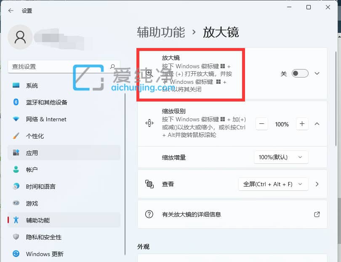
Task: Select 时间和语言 in sidebar
Action: [17, 186]
